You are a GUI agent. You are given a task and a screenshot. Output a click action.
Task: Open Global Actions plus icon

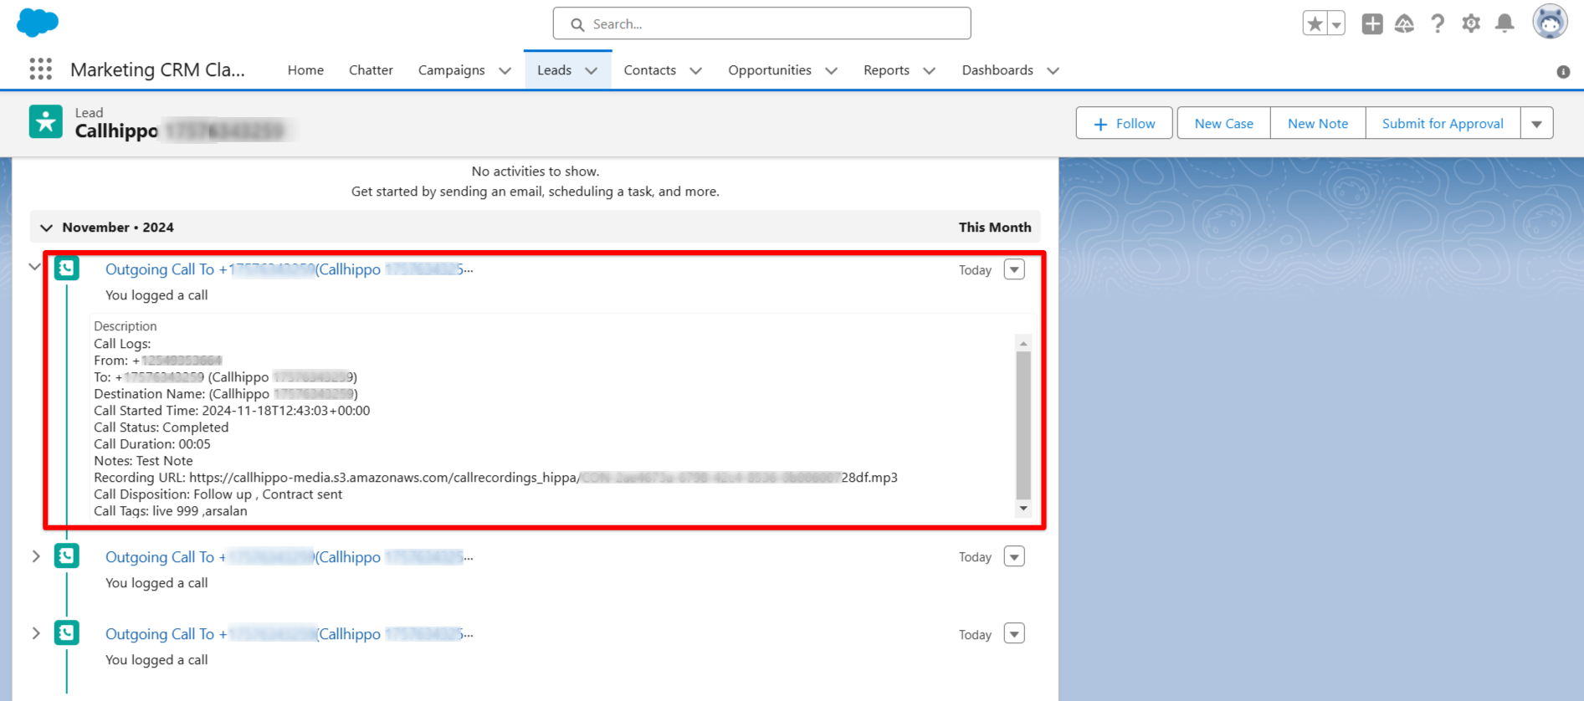tap(1372, 23)
